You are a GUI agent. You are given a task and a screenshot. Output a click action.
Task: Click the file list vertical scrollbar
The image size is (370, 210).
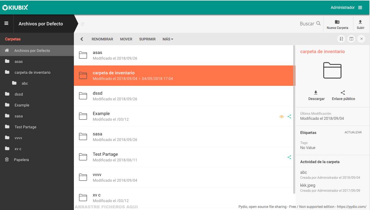[x=294, y=118]
